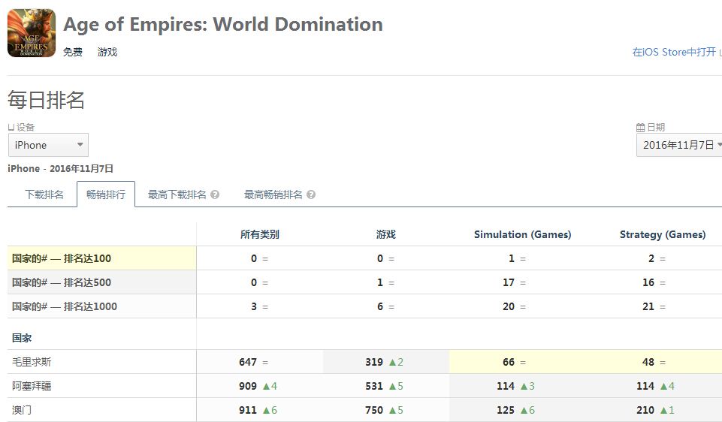Select the 国家的# — 排名达500 row label
Image resolution: width=722 pixels, height=422 pixels.
pos(62,282)
